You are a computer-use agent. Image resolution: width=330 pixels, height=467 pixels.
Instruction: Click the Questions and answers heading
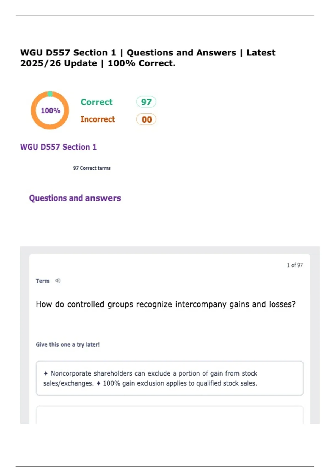click(x=75, y=198)
